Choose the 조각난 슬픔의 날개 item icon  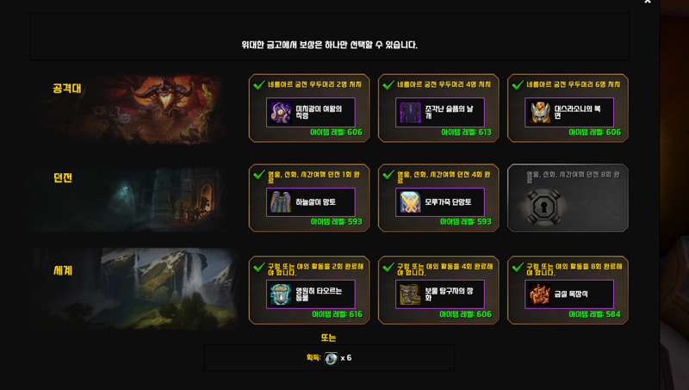point(410,113)
